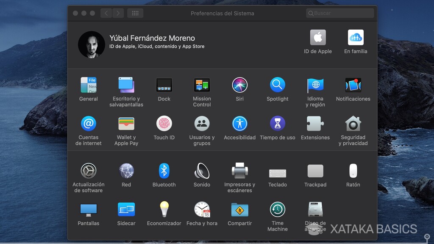Viewport: 434px width, 244px height.
Task: Open the Dock preferences
Action: 164,85
